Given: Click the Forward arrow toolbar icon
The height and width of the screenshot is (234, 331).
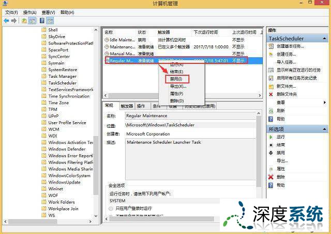Looking at the screenshot, I should pyautogui.click(x=14, y=21).
